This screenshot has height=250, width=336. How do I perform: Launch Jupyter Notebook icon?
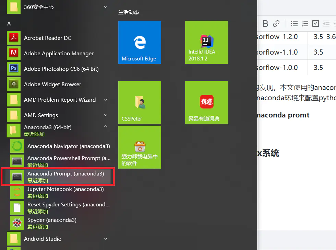(17, 192)
